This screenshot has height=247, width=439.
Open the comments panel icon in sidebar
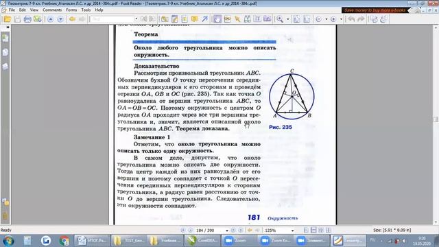pos(5,202)
